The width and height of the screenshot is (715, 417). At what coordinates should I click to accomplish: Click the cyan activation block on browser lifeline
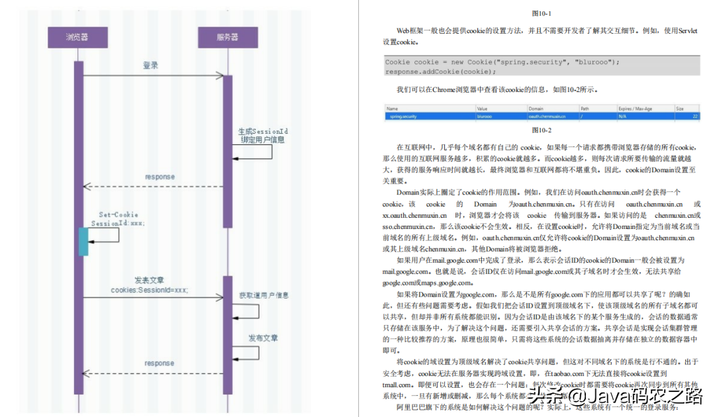click(x=83, y=242)
